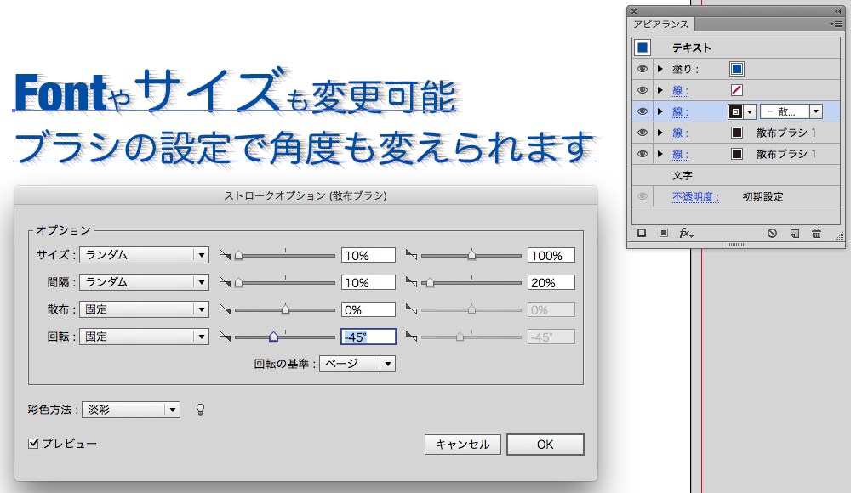Expand the 塗り fill row triangle
Image resolution: width=851 pixels, height=493 pixels.
pyautogui.click(x=660, y=69)
